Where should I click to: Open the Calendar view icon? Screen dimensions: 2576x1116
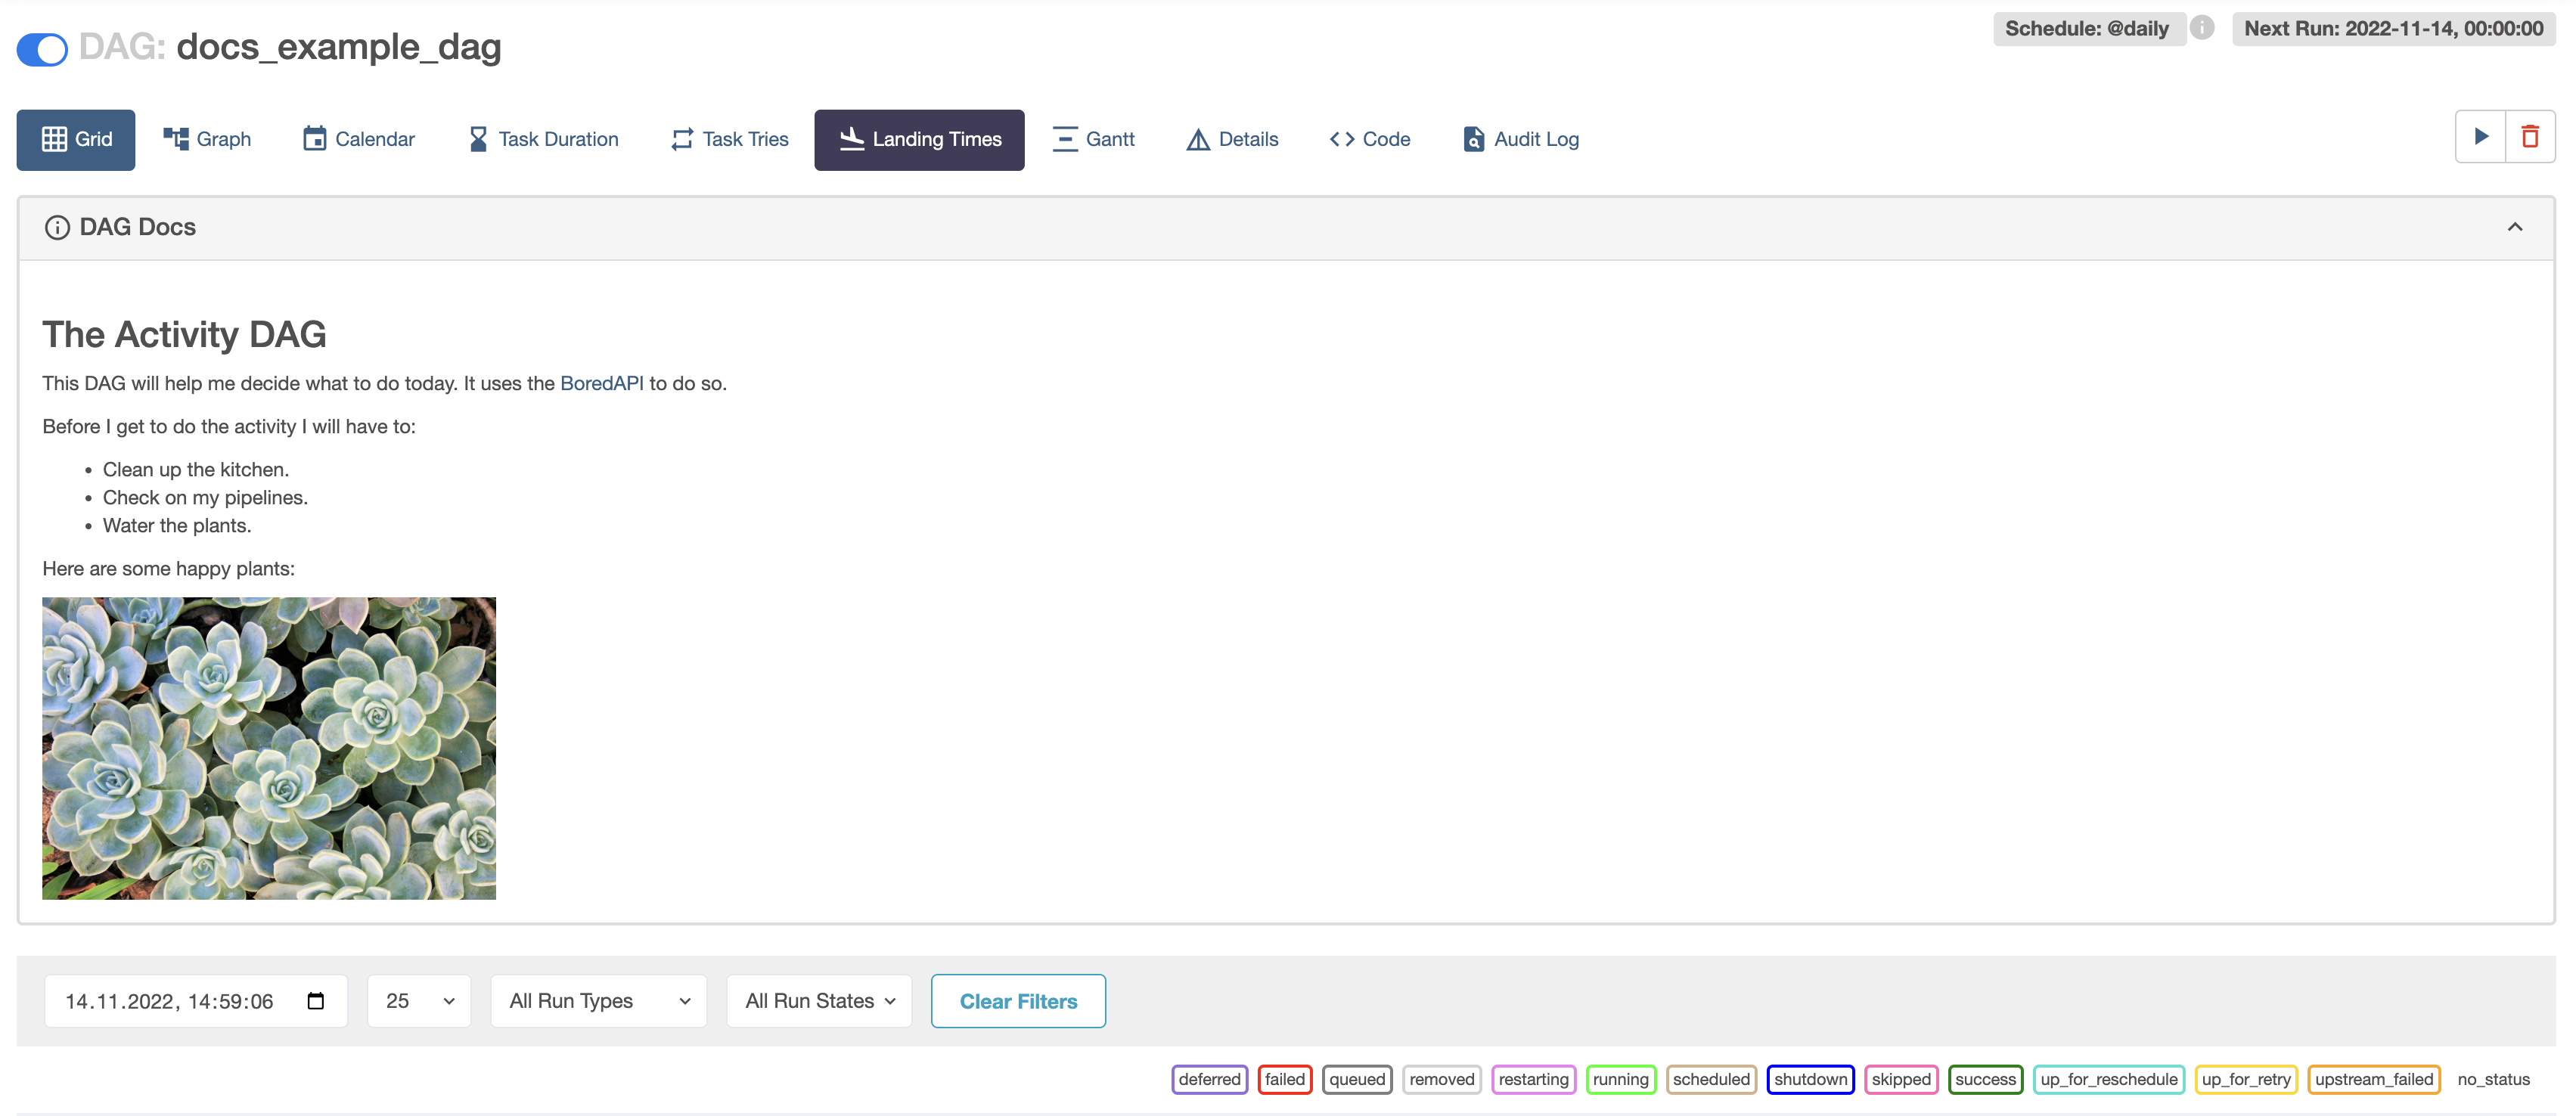pos(314,139)
